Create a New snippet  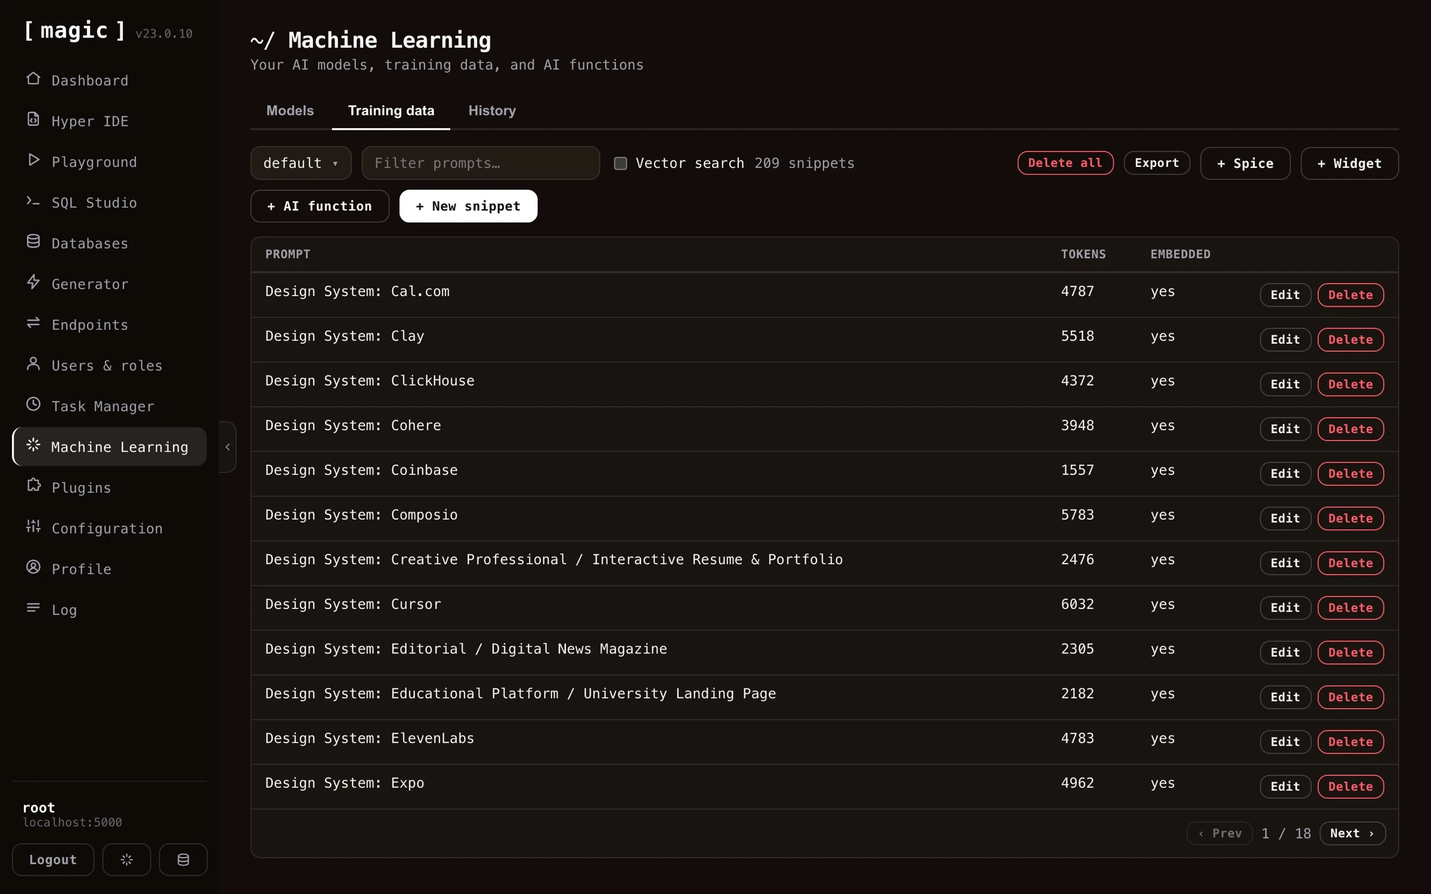point(468,206)
